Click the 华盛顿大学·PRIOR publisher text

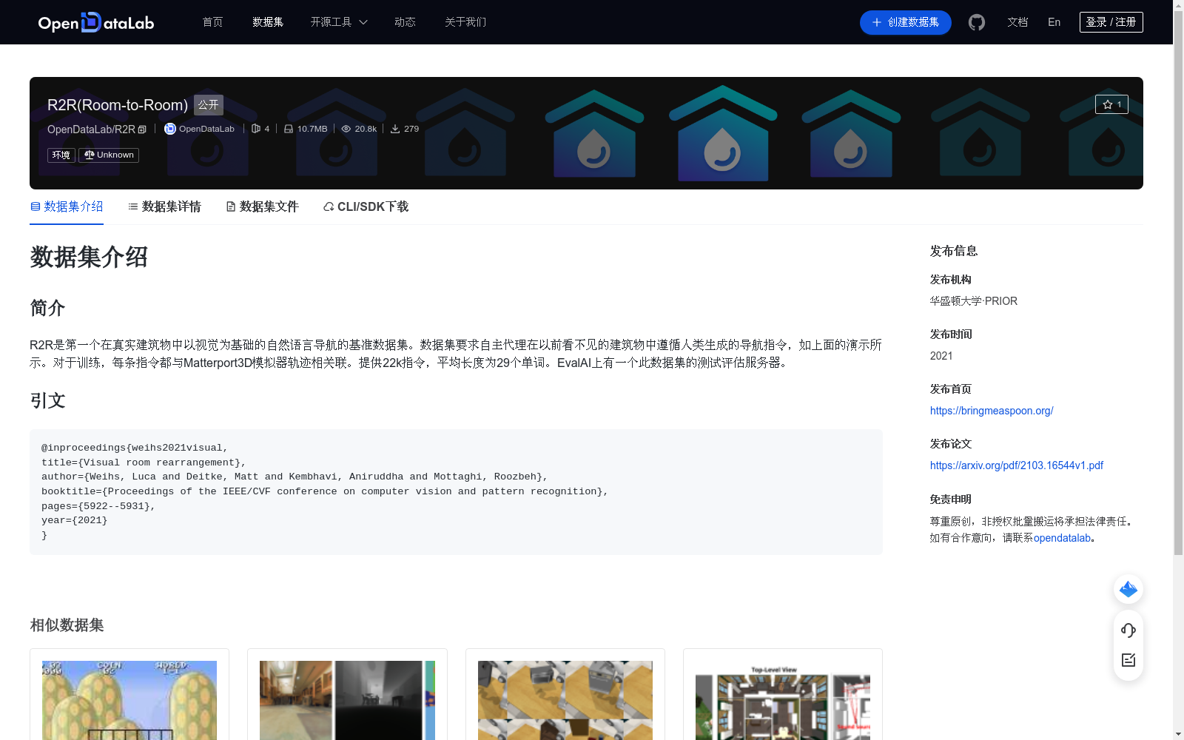[x=974, y=301]
